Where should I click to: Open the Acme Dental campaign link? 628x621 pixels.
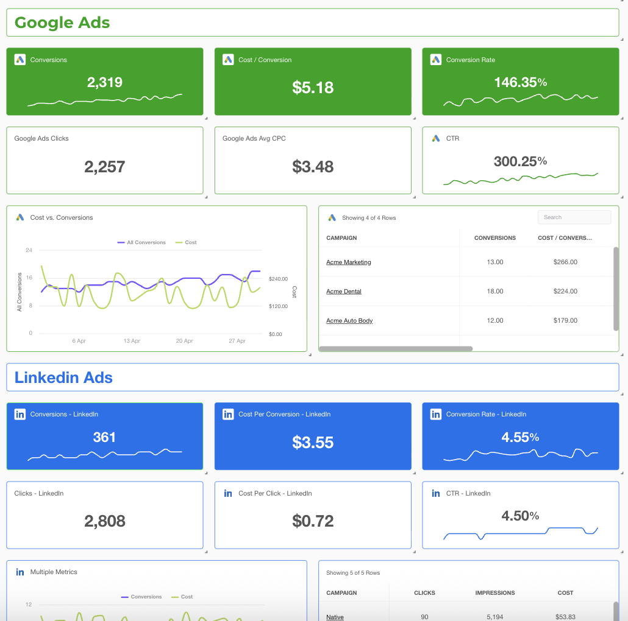(x=344, y=292)
